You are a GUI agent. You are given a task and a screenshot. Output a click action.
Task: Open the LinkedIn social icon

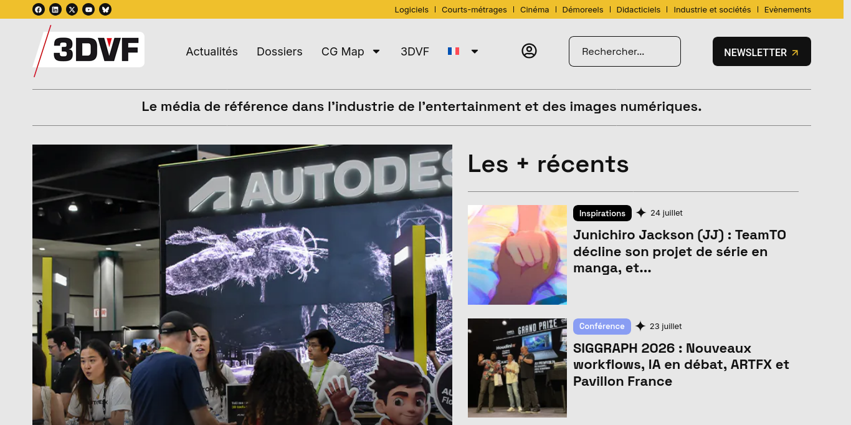pos(55,9)
